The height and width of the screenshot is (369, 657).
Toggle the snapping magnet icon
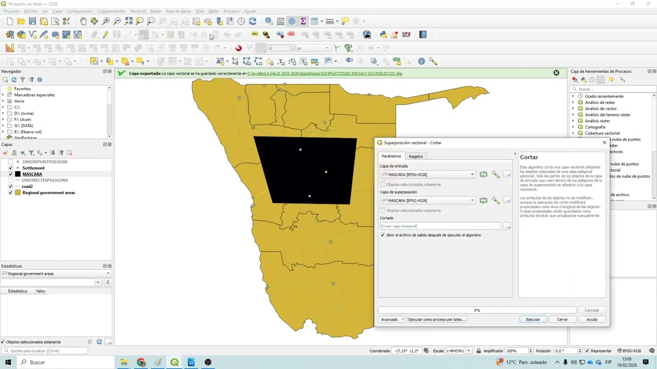click(x=238, y=48)
